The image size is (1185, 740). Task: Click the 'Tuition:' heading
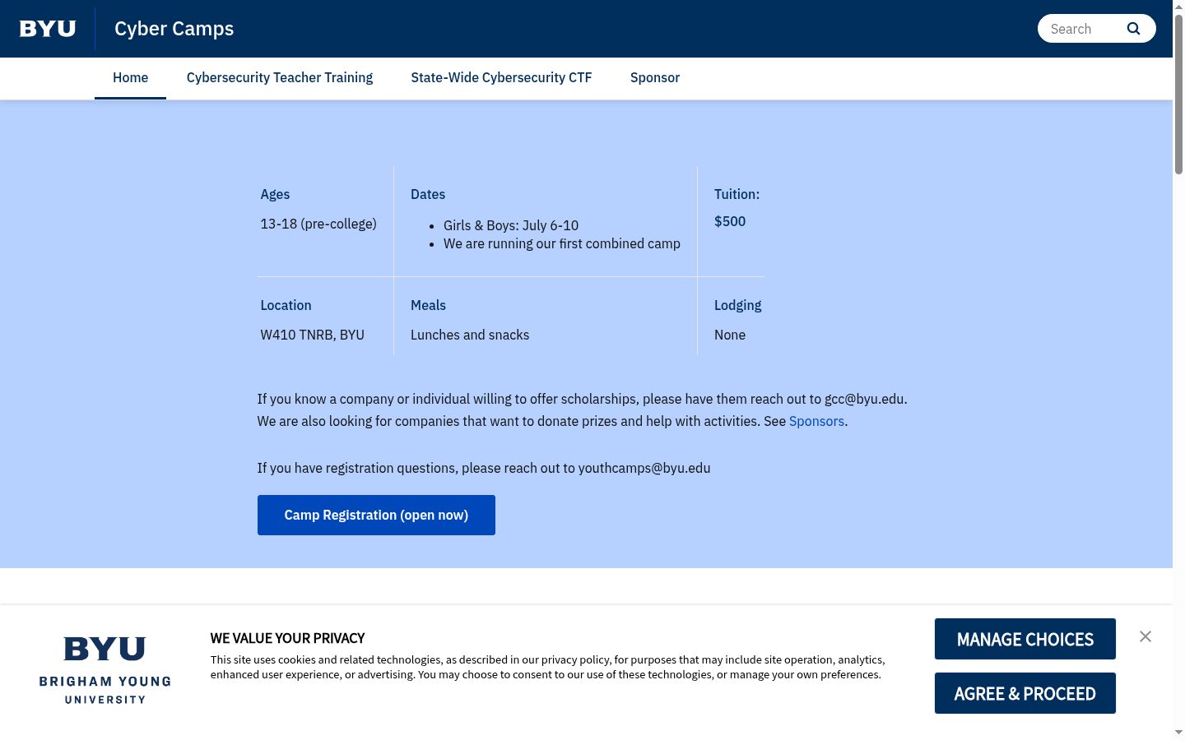[737, 194]
